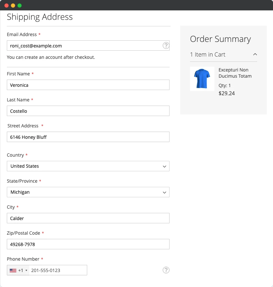Viewport: 273px width, 287px height.
Task: Click the Last Name field containing Costello
Action: pos(88,111)
